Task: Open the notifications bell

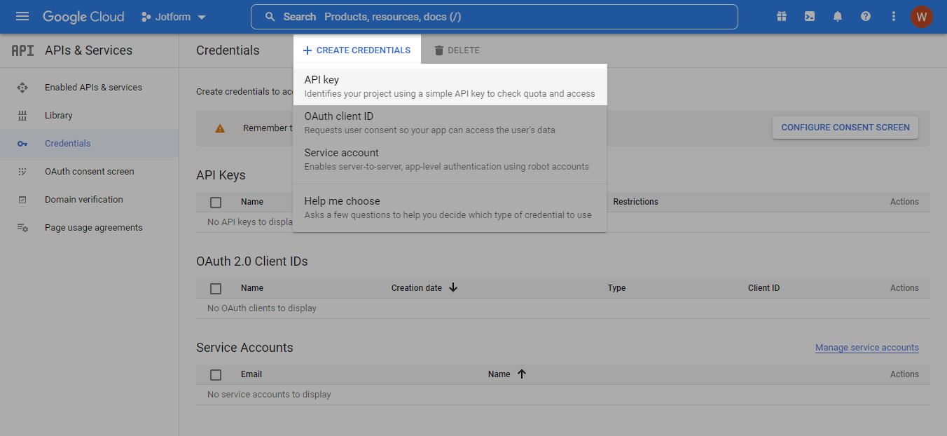Action: click(x=838, y=17)
